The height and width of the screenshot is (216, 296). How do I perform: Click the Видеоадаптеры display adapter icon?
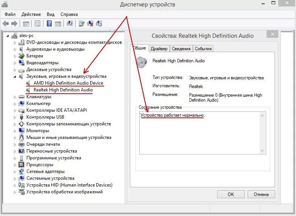point(22,63)
